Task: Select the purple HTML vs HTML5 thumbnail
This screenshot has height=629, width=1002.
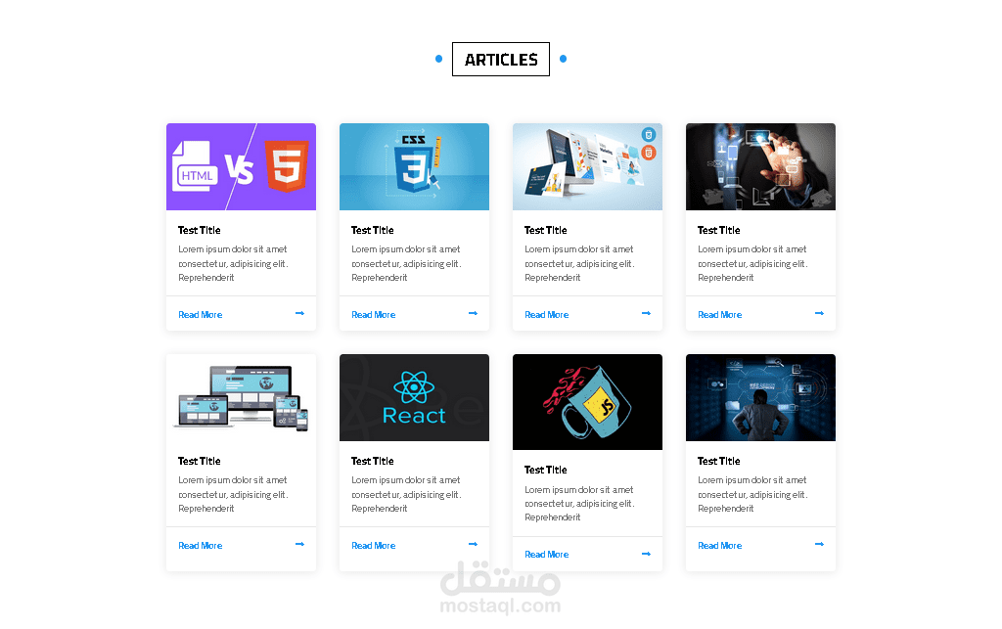Action: [x=241, y=166]
